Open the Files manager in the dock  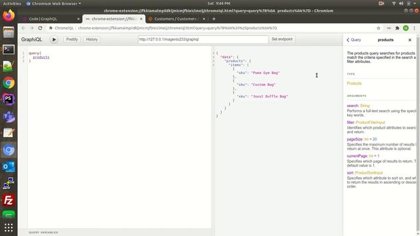click(9, 32)
